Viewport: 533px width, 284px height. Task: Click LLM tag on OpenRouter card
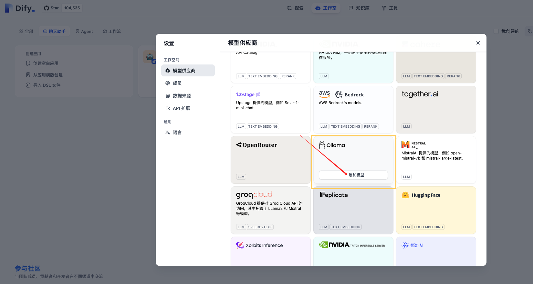coord(241,177)
